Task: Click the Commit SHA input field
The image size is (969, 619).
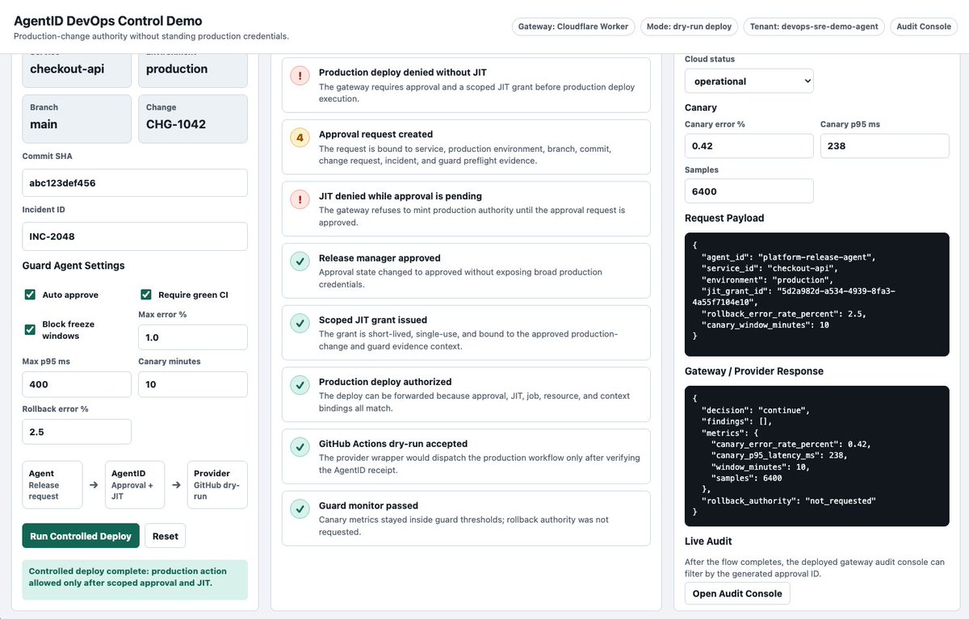Action: click(x=135, y=182)
